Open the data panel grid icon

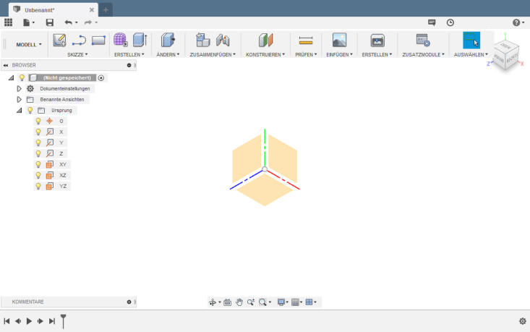(9, 22)
